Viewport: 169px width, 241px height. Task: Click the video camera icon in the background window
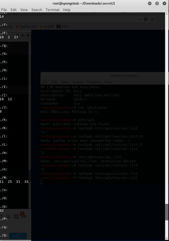[8, 216]
